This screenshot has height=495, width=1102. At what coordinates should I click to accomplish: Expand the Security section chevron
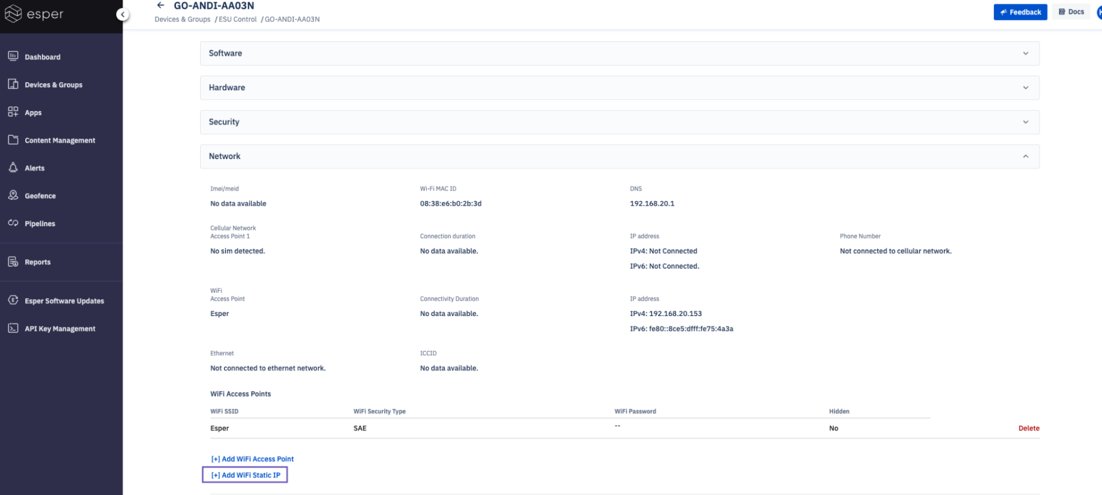tap(1025, 122)
